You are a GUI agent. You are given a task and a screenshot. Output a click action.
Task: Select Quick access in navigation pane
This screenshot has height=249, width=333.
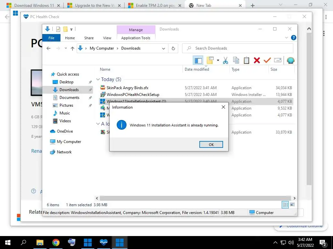(68, 74)
